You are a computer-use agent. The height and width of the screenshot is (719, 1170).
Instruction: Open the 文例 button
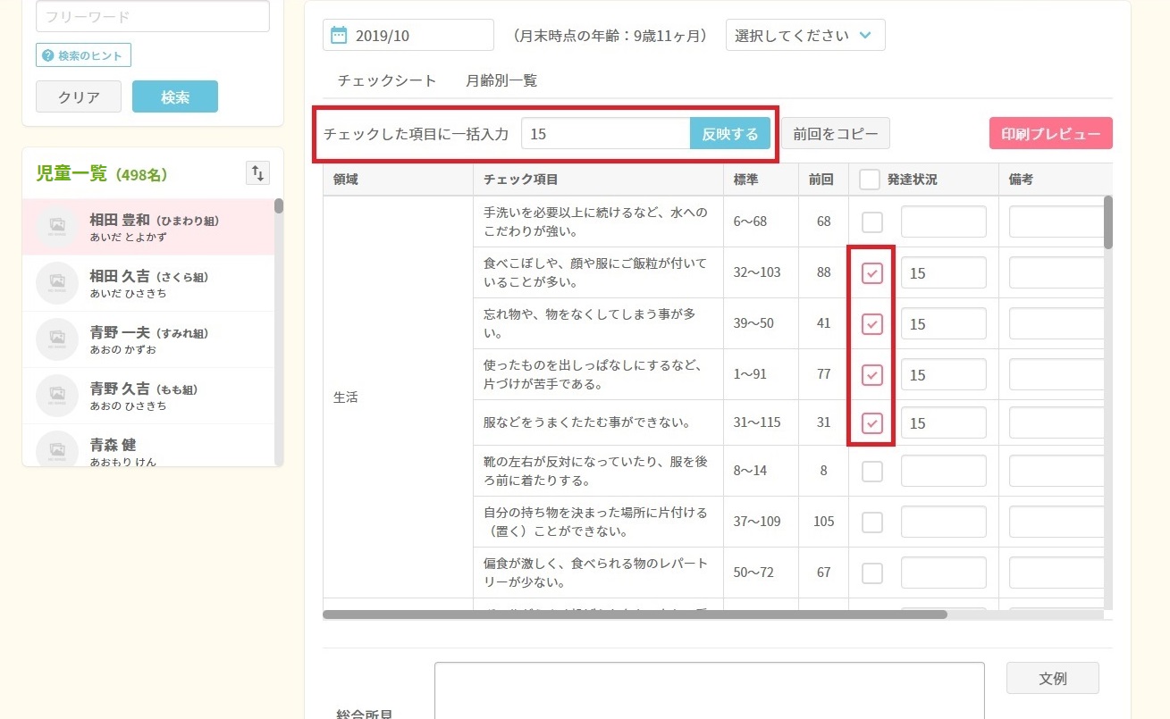point(1053,678)
